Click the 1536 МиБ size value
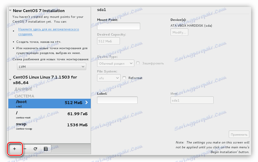 77,125
